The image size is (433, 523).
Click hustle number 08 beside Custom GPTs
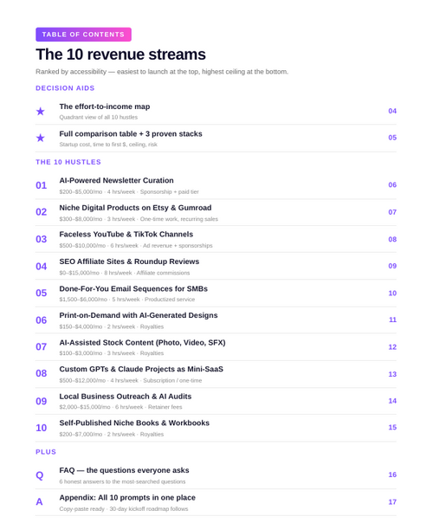tap(41, 373)
